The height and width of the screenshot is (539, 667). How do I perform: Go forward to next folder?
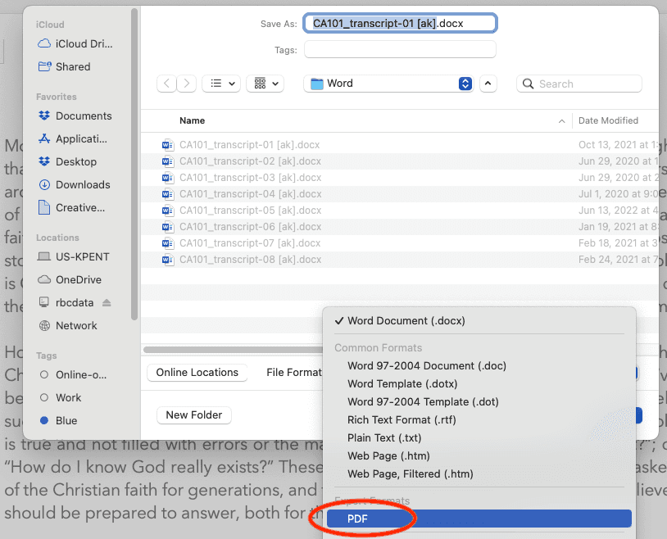[186, 84]
